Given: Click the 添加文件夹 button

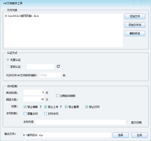Looking at the screenshot, I should click(135, 25).
